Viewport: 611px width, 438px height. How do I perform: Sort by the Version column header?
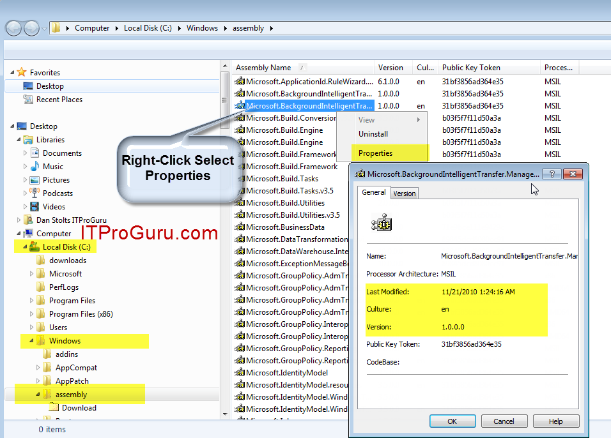393,67
